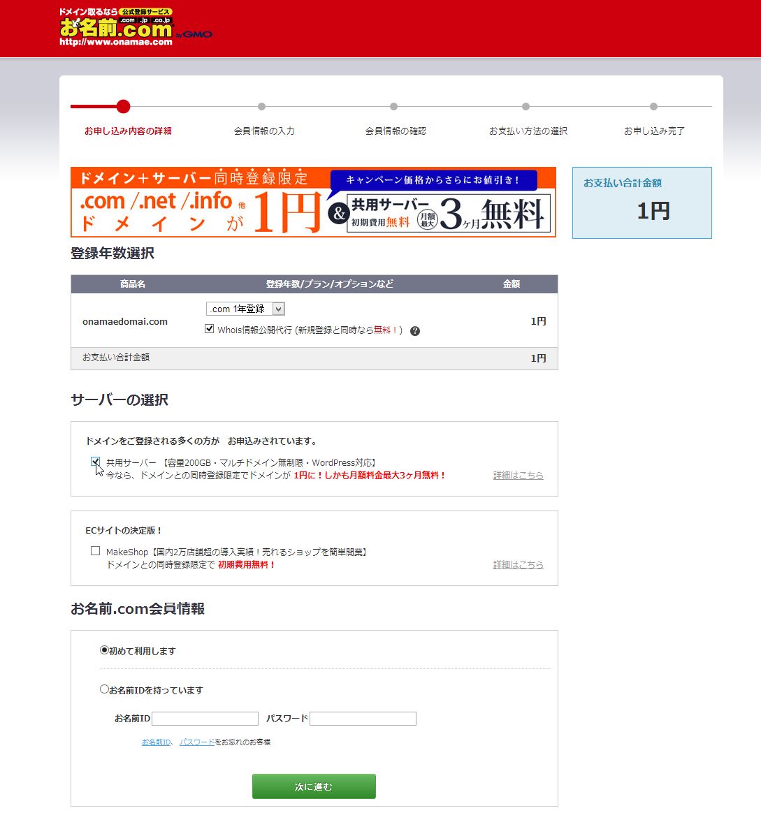Click the green 次に進む button

click(314, 786)
